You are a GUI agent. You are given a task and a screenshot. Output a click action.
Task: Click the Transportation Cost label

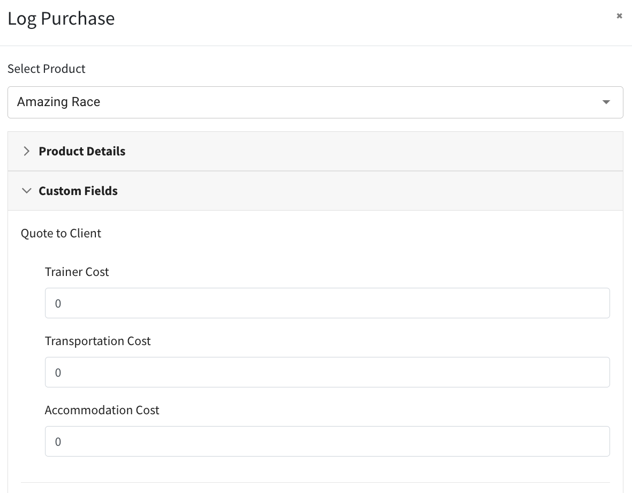pos(97,341)
